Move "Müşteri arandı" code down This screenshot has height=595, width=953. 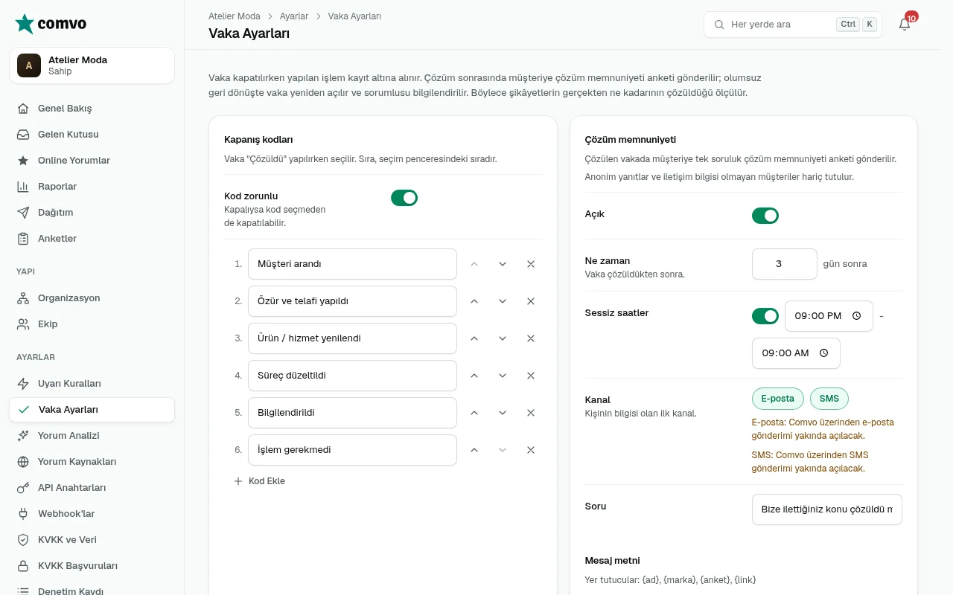pos(503,264)
